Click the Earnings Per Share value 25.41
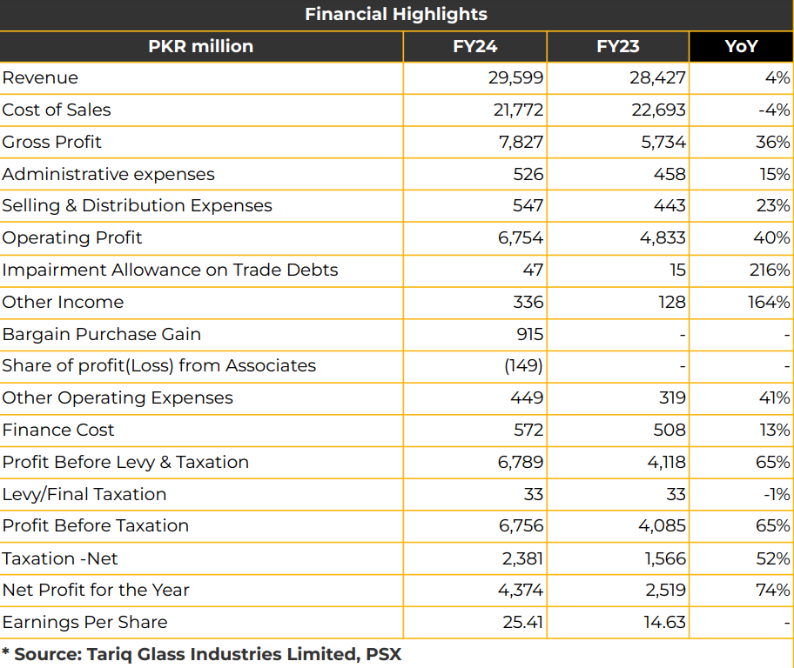 pos(523,623)
